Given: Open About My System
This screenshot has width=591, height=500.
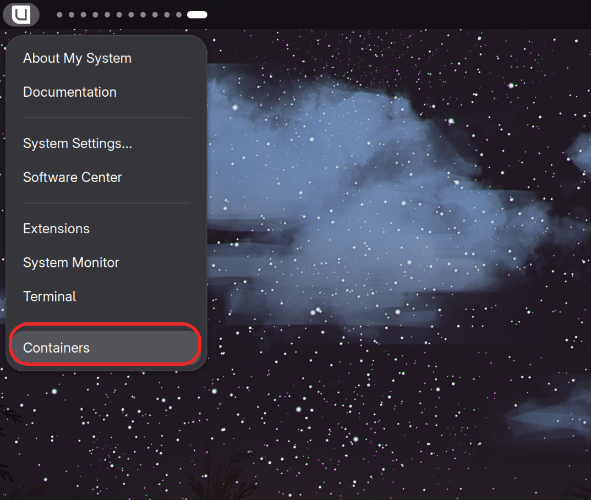Looking at the screenshot, I should [x=106, y=58].
